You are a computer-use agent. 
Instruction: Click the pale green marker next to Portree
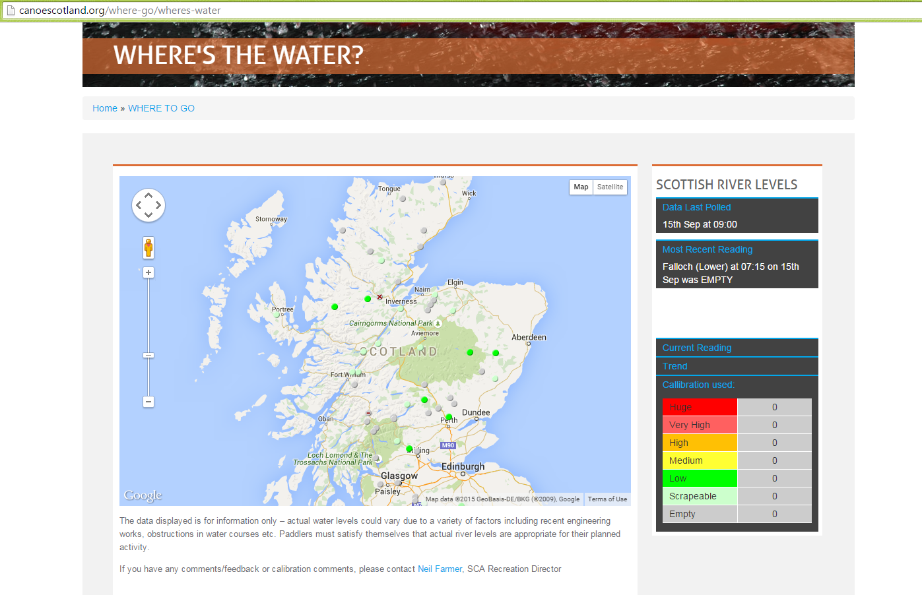pos(277,315)
